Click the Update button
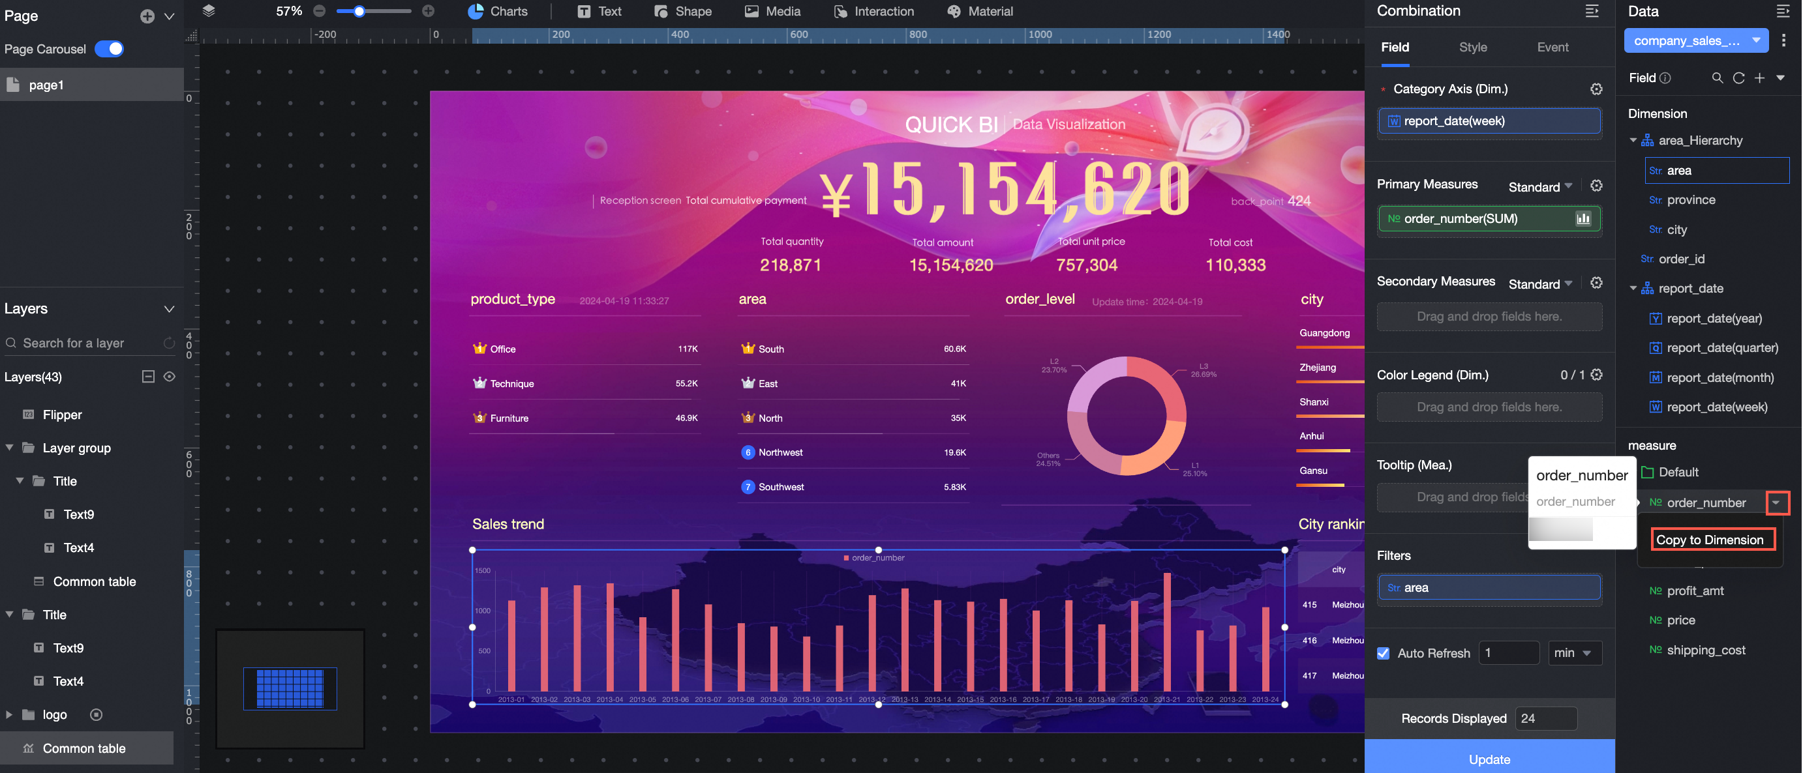Screen dimensions: 1803x773 click(x=1489, y=758)
